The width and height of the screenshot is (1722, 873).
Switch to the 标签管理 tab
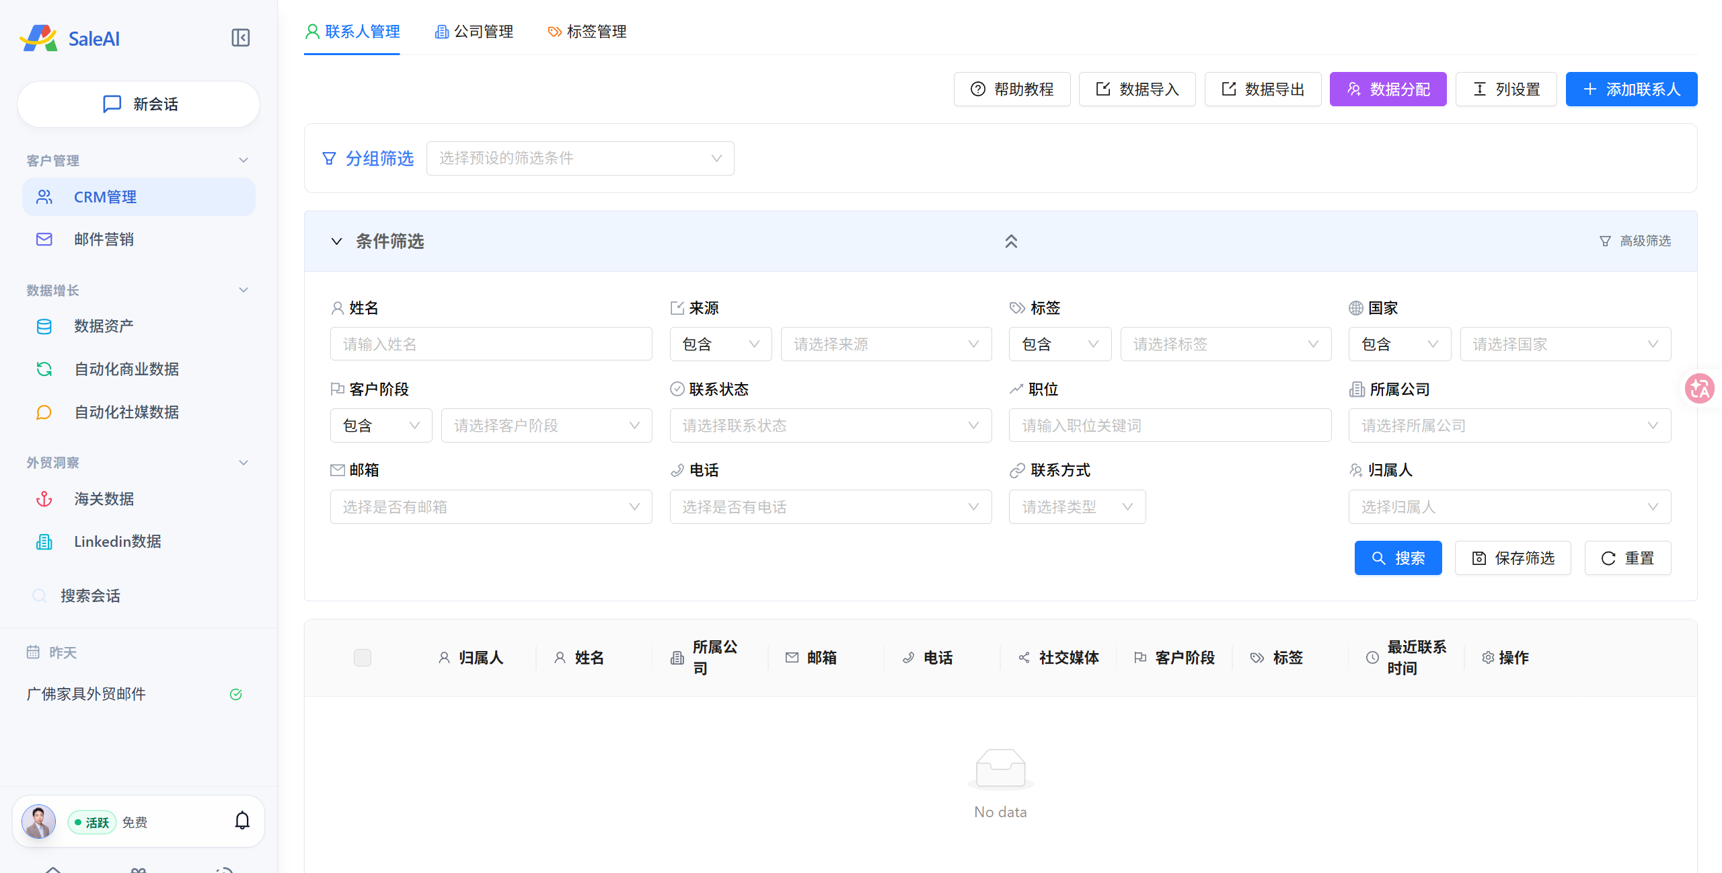(x=587, y=32)
